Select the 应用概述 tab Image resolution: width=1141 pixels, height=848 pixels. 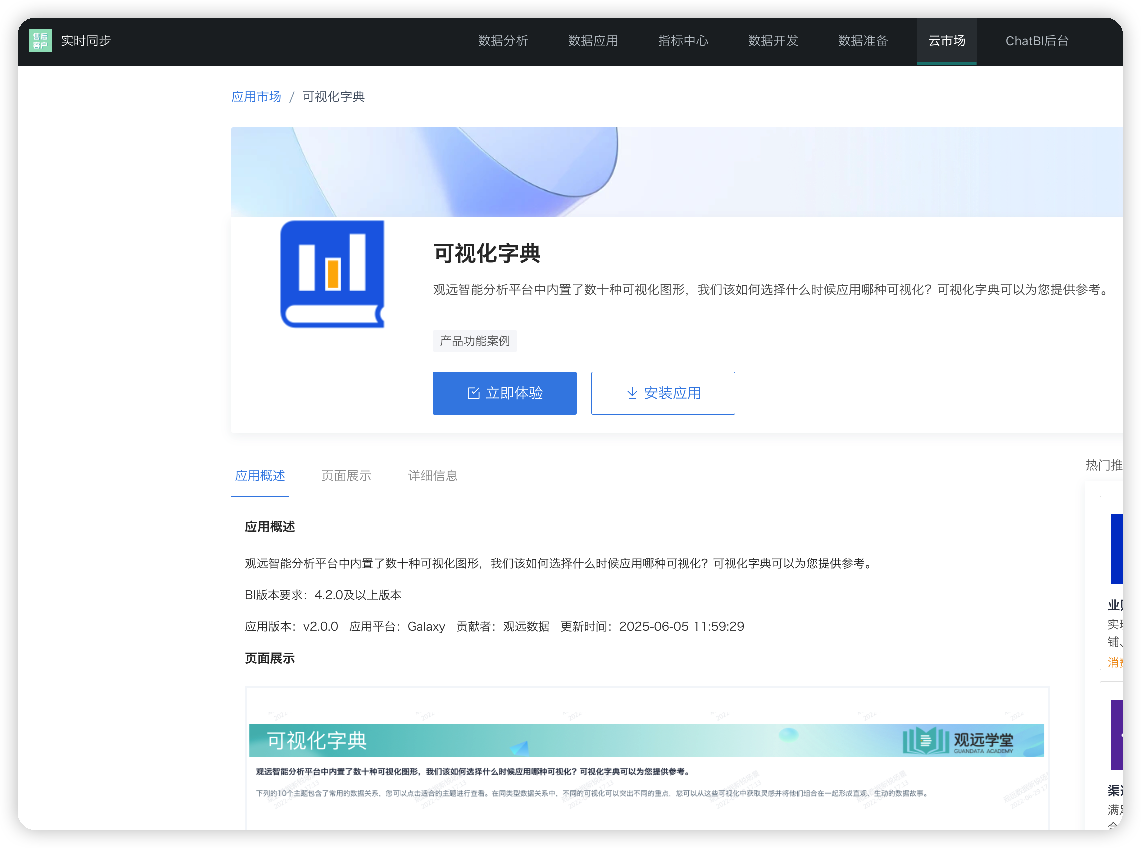pyautogui.click(x=260, y=476)
